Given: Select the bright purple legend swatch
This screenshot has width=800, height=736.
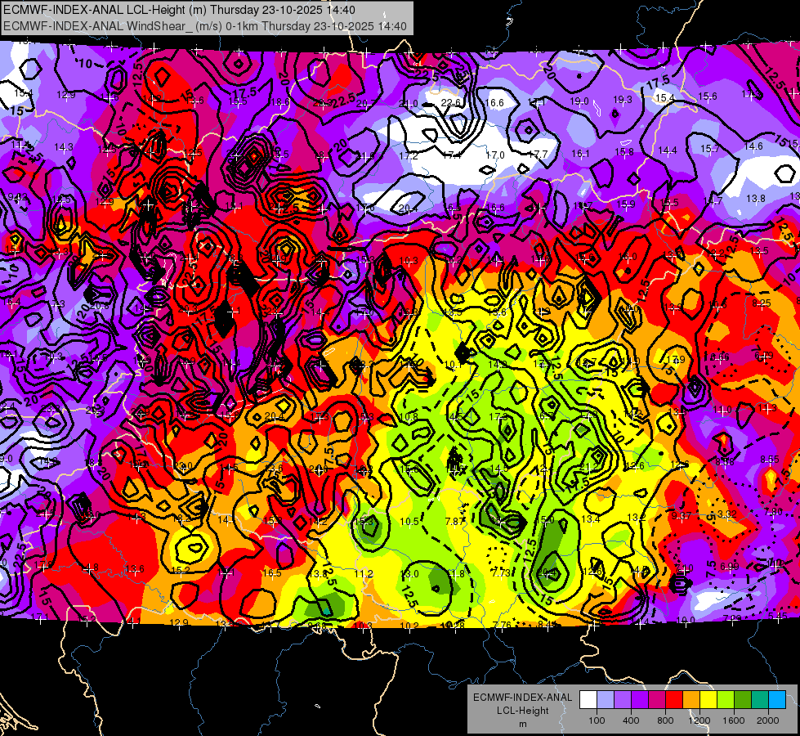Looking at the screenshot, I should coord(640,700).
